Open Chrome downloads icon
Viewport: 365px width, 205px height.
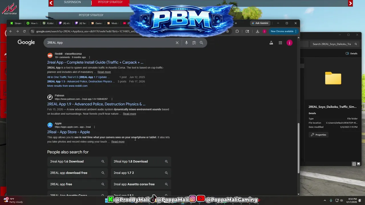point(257,31)
